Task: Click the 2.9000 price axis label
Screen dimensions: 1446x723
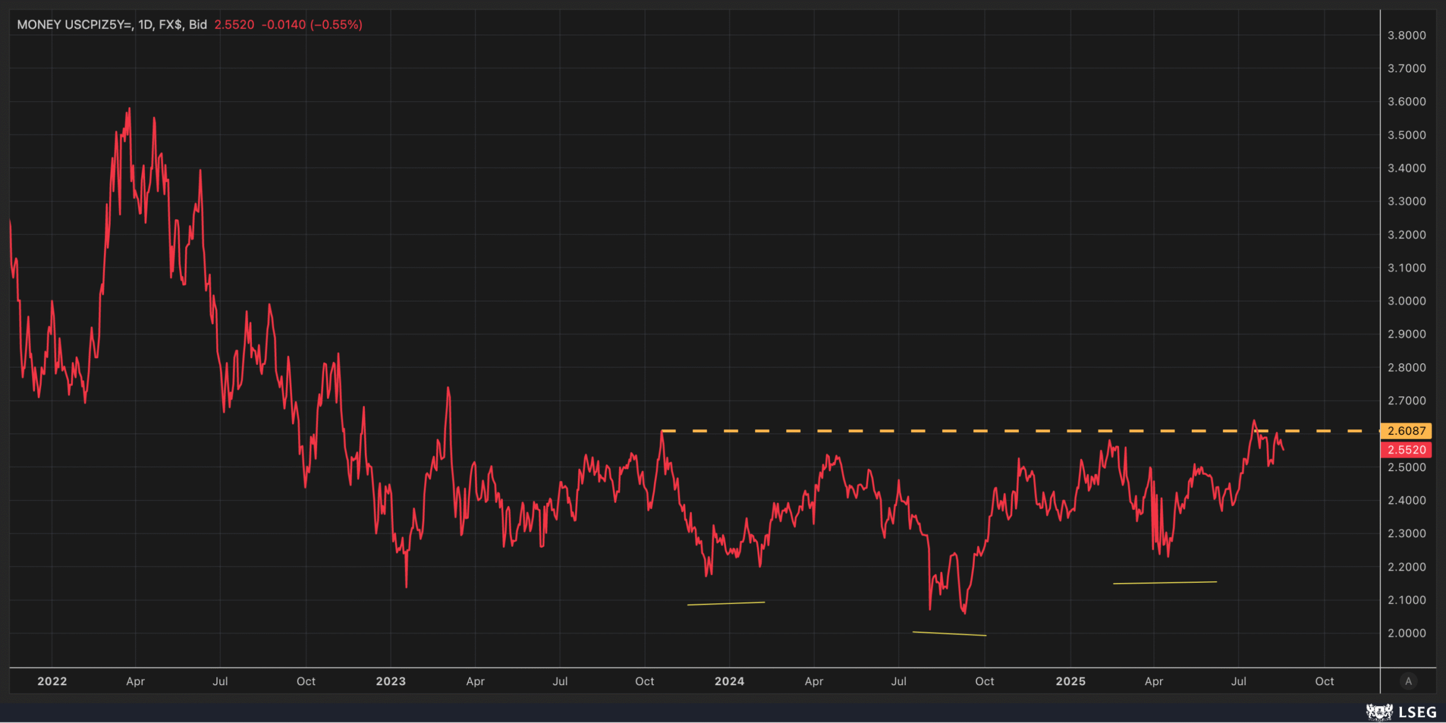Action: click(1406, 334)
